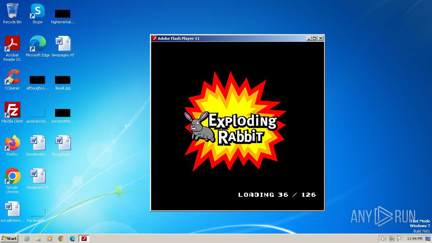Viewport: 432px width, 243px height.
Task: Launch Google Chrome desktop shortcut
Action: tap(12, 181)
